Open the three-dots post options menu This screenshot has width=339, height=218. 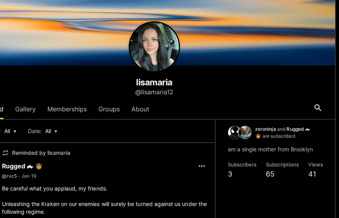pyautogui.click(x=202, y=166)
